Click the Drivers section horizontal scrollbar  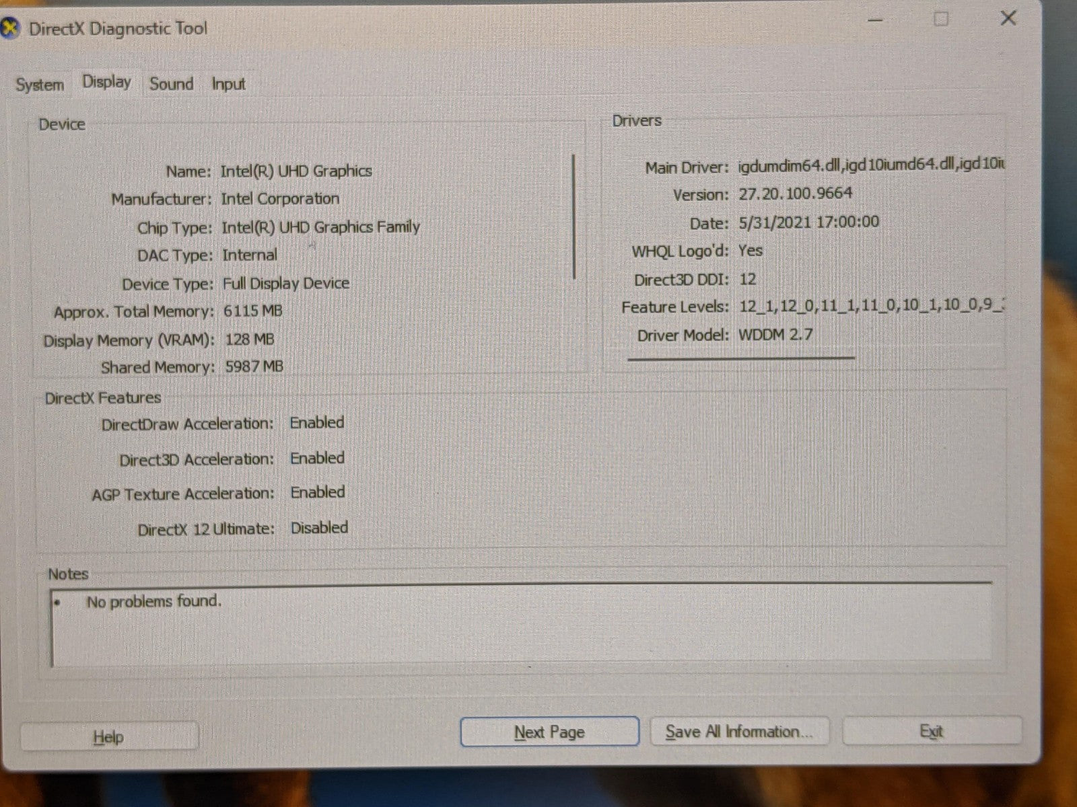click(740, 358)
